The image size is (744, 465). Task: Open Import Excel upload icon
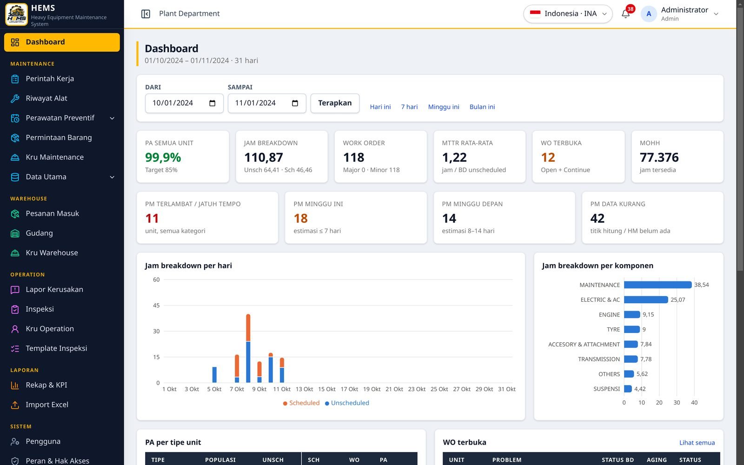[x=15, y=405]
